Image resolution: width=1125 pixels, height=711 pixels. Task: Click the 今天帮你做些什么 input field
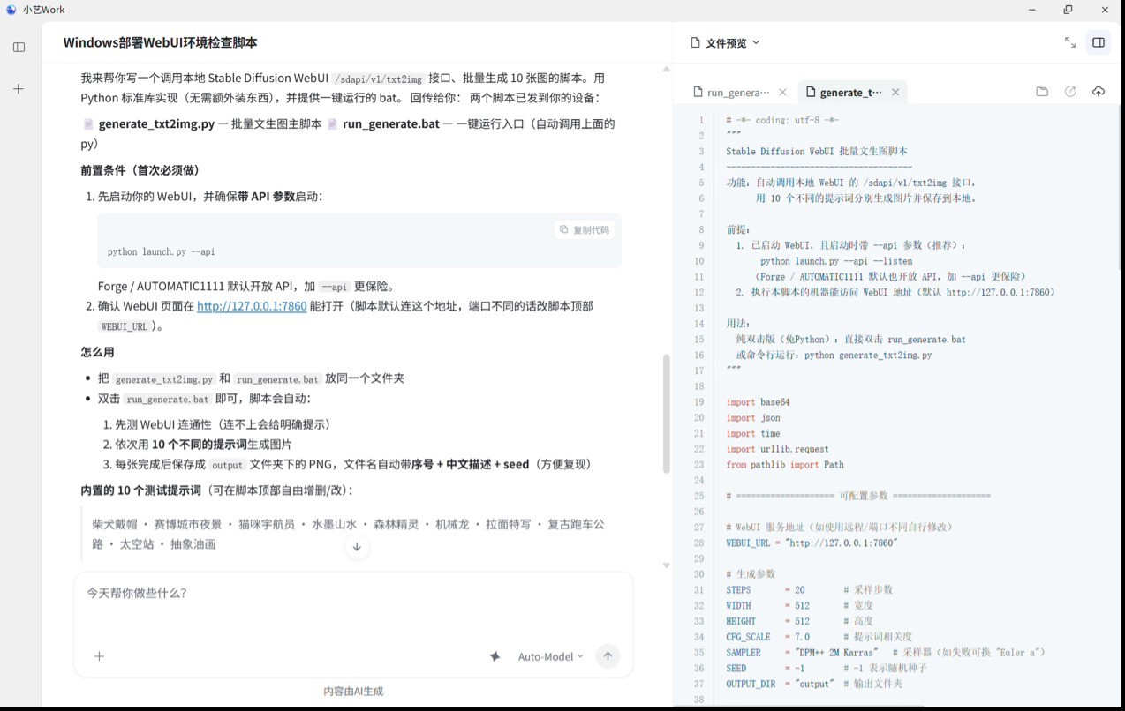click(x=353, y=593)
